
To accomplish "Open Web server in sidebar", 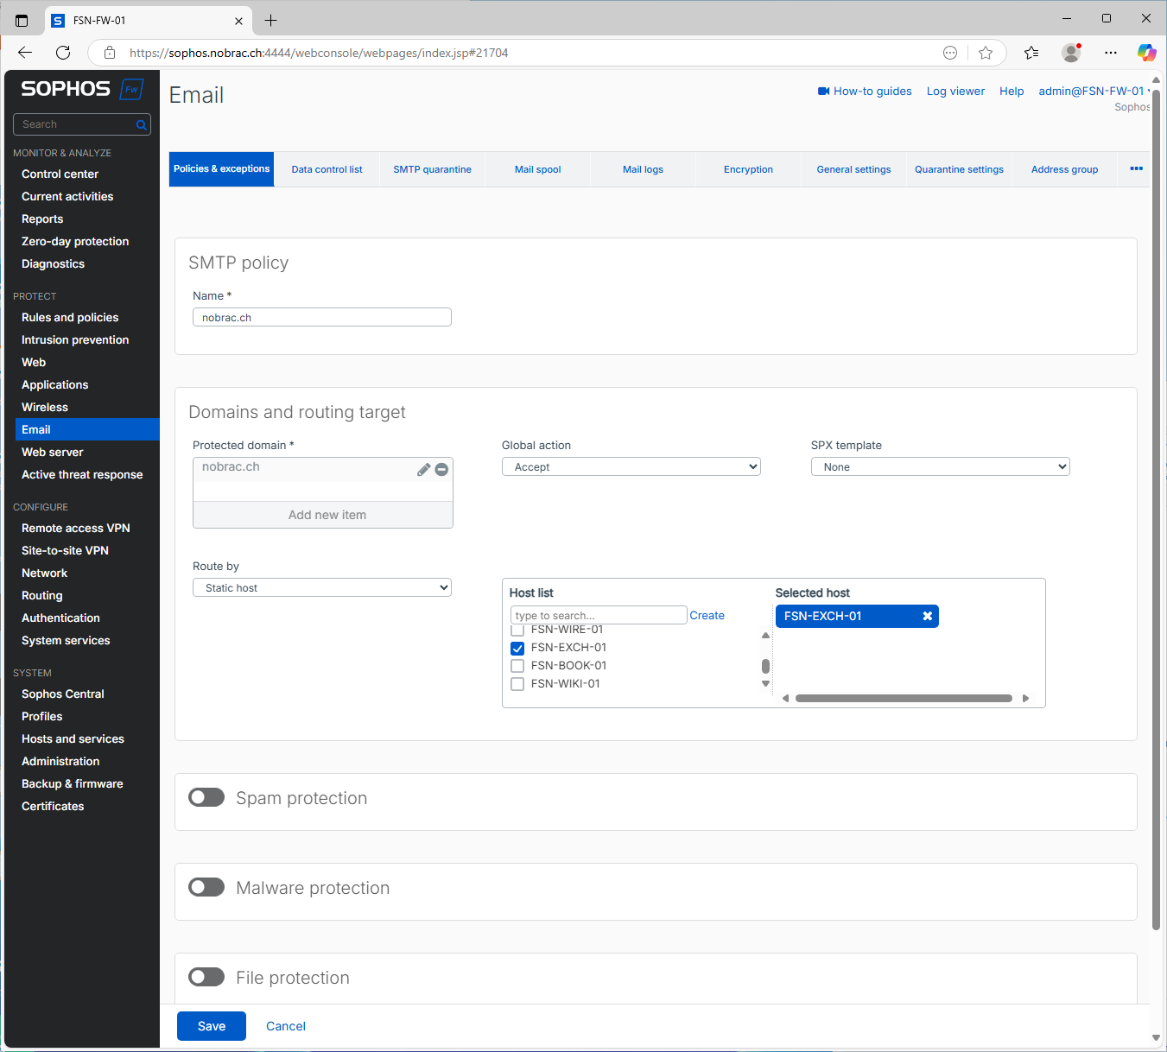I will point(53,452).
